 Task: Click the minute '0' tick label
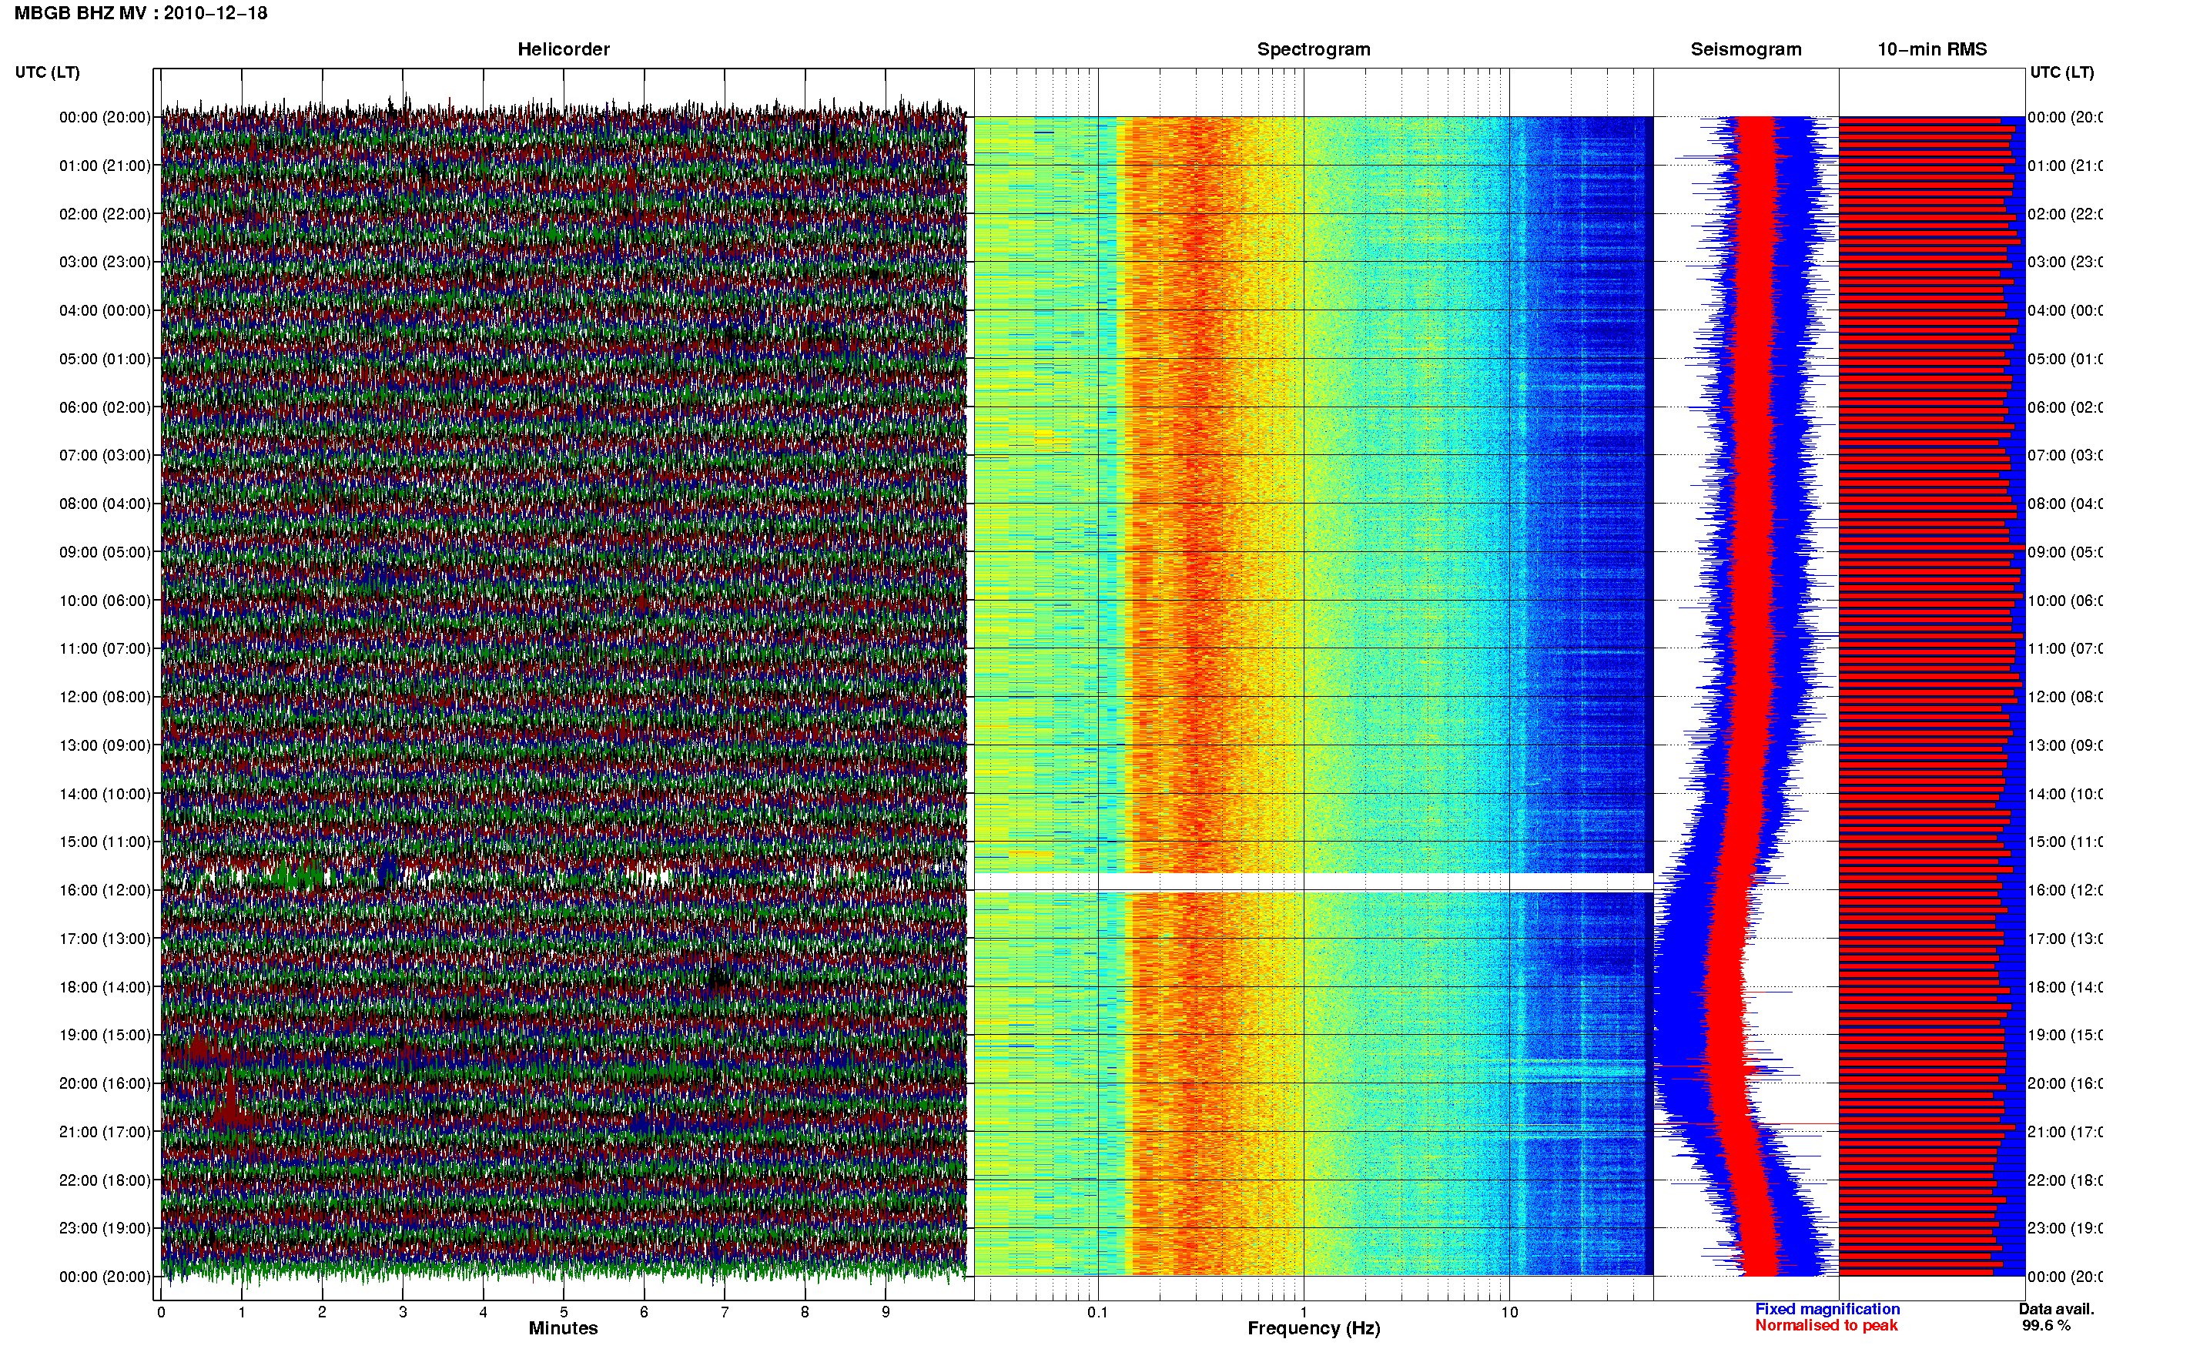161,1312
